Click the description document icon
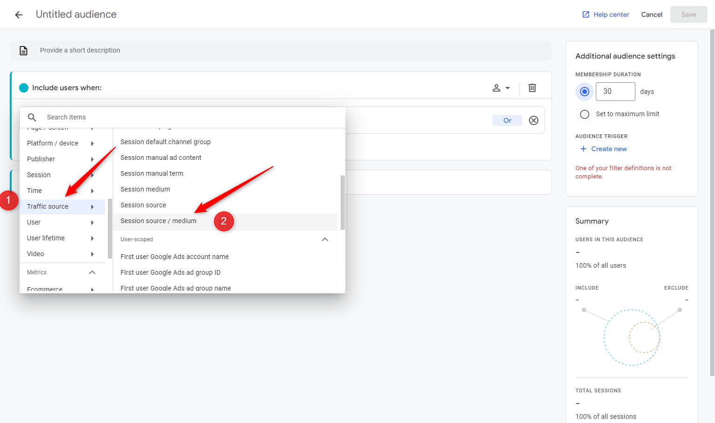 23,51
